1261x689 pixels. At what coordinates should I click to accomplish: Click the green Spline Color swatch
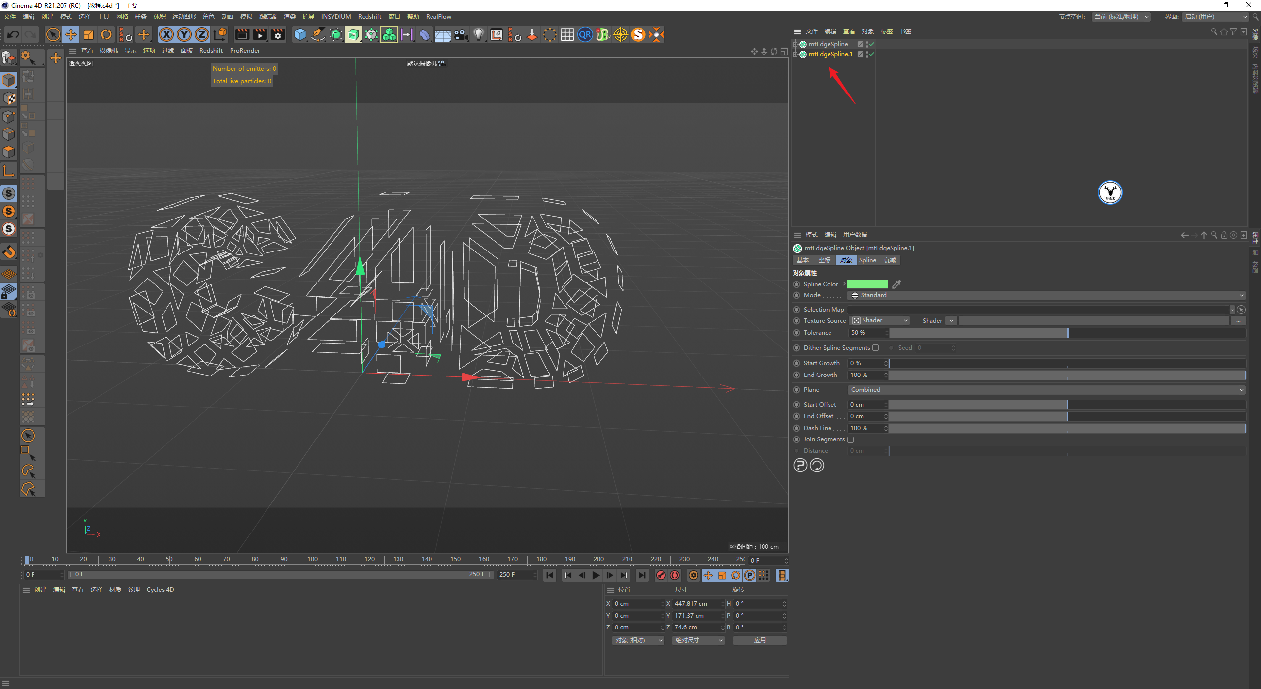867,284
